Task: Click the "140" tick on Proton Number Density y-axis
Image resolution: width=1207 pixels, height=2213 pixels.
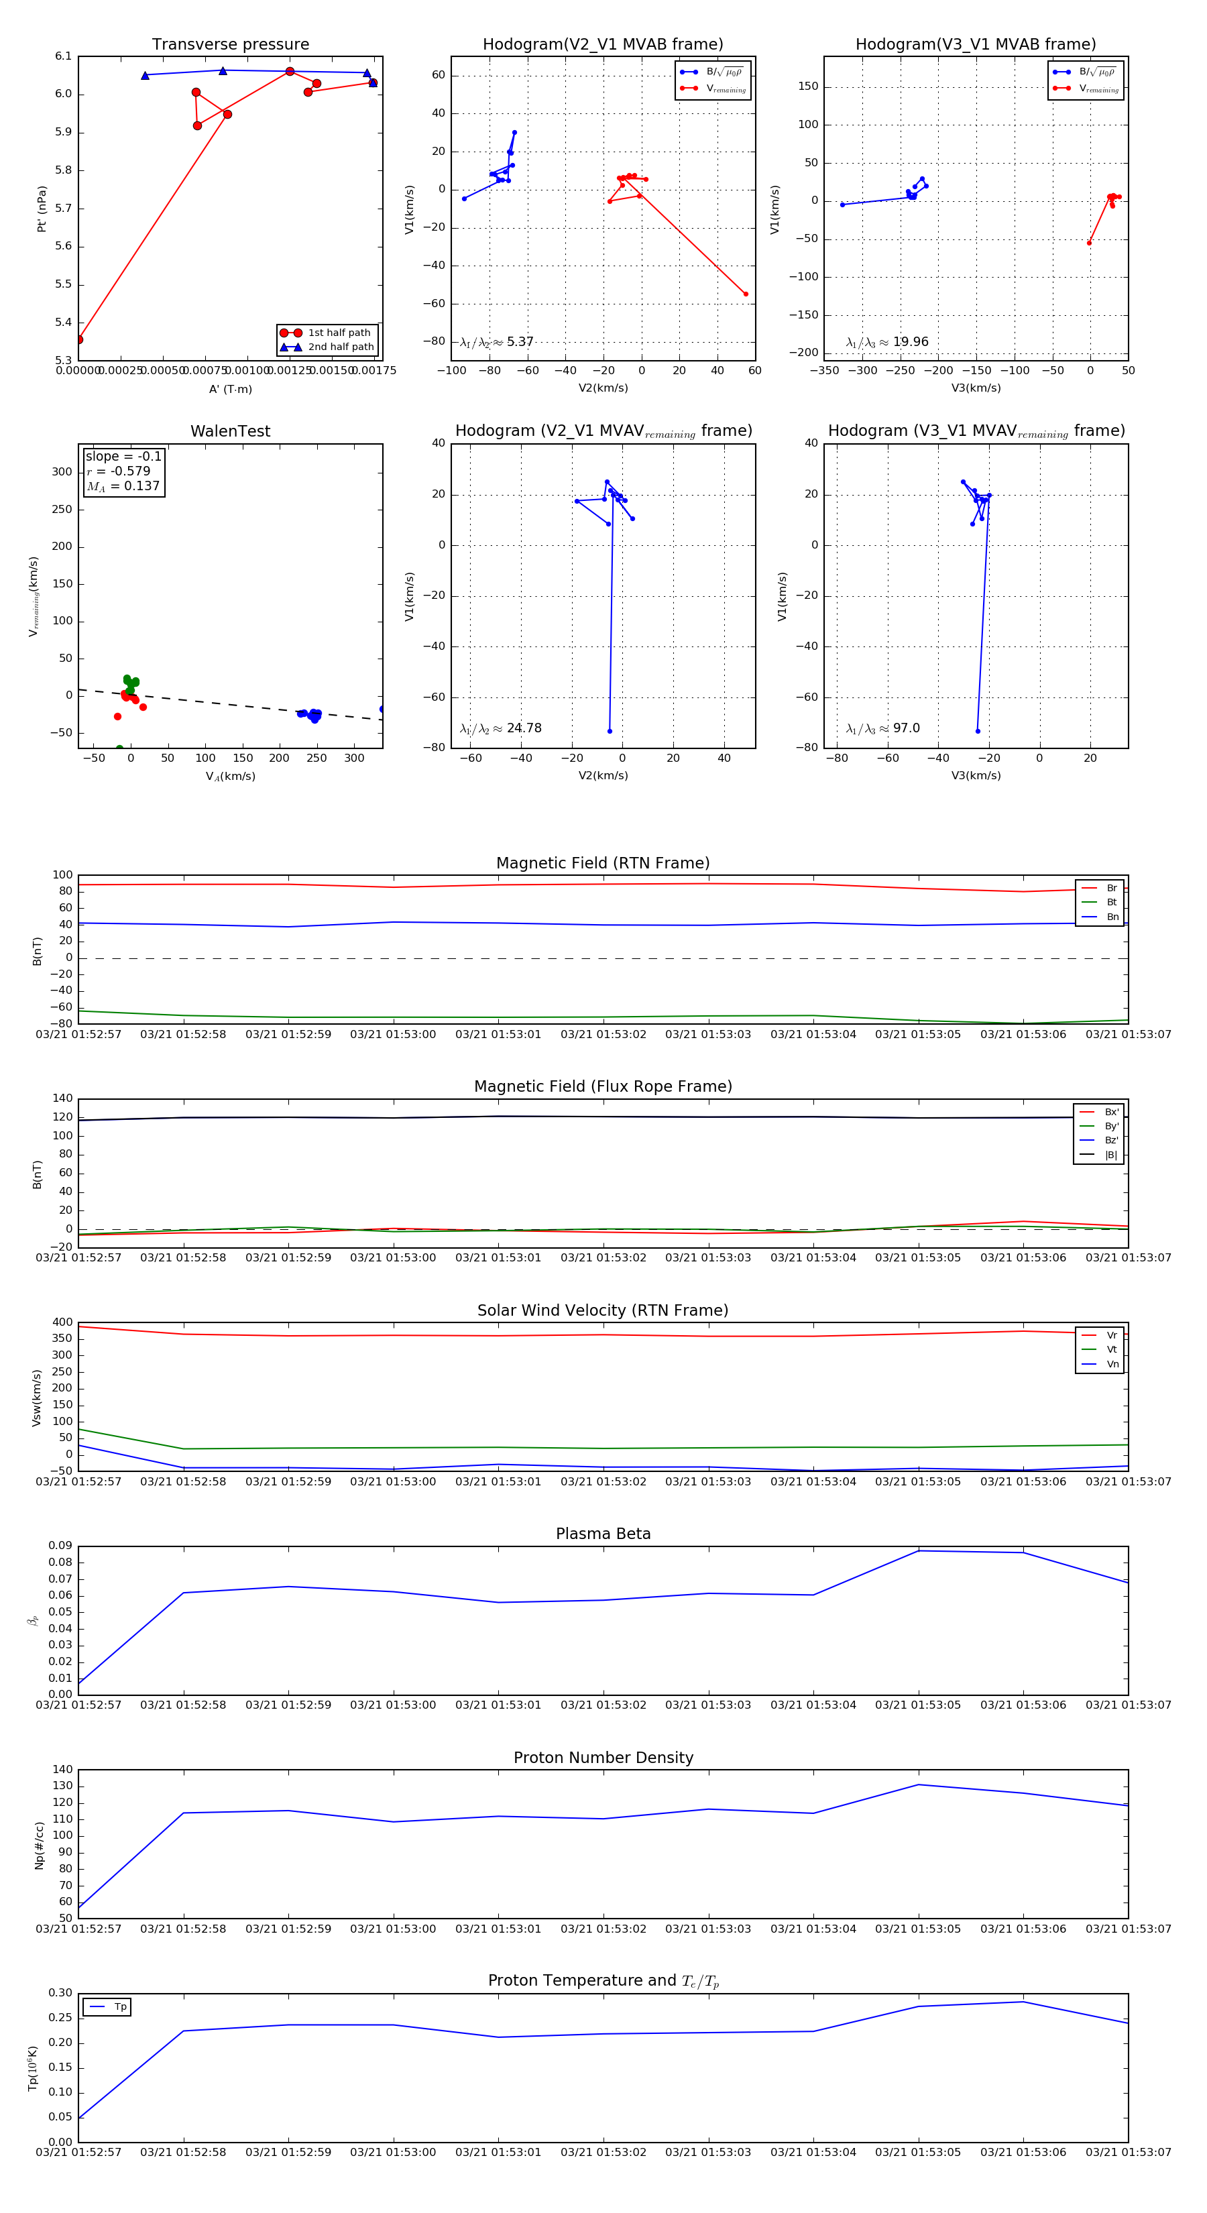Action: click(x=63, y=1770)
